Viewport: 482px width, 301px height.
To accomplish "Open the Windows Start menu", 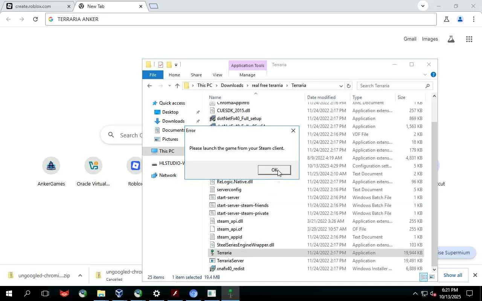I will coord(9,293).
